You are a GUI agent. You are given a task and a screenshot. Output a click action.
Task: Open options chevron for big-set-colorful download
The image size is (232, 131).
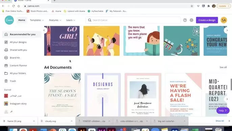(185, 121)
